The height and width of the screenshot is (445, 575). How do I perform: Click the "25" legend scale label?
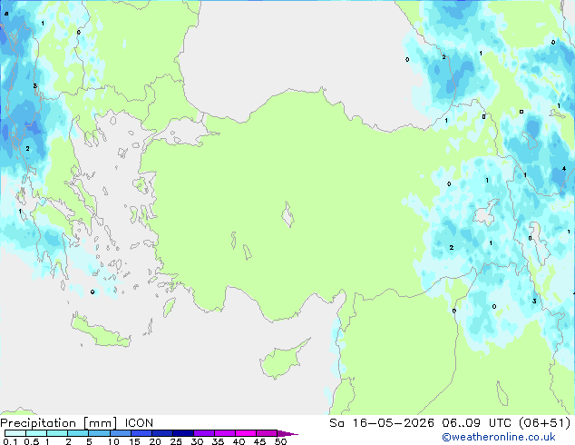[176, 441]
